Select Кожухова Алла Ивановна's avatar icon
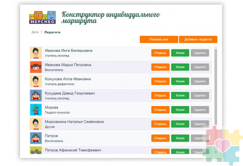 coord(36,81)
